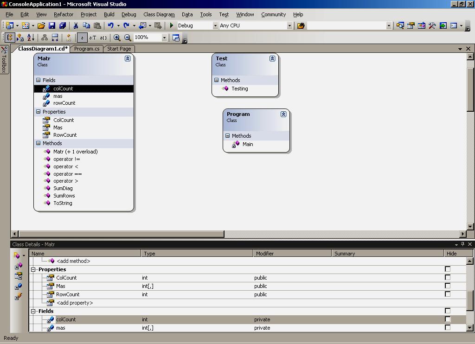
Task: Click Navigate to Fields icon in Class Details
Action: [19, 286]
